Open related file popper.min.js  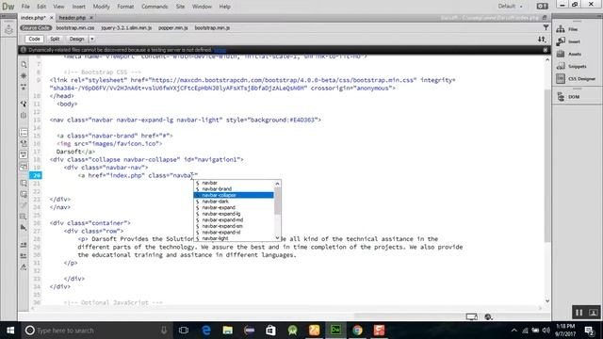click(x=173, y=27)
